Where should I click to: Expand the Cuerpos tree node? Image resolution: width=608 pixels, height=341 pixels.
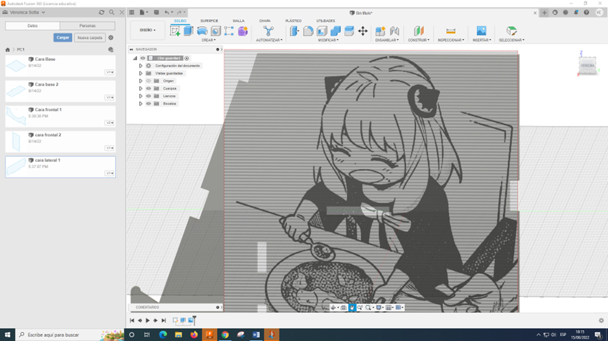click(141, 88)
